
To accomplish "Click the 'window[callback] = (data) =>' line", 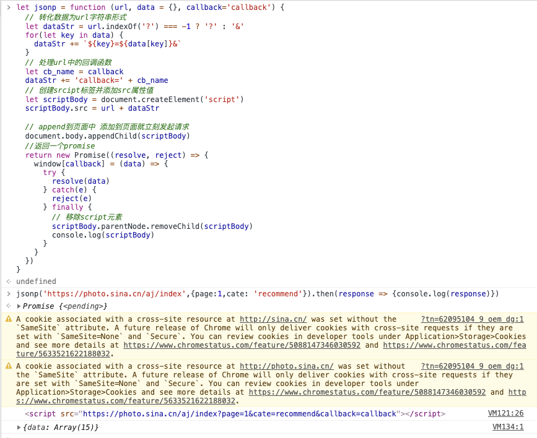I will click(x=101, y=164).
